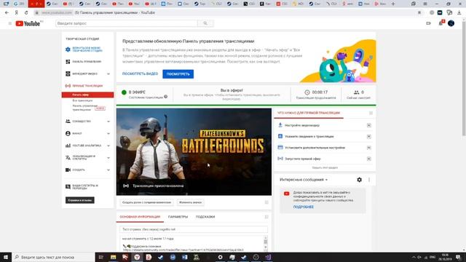466x262 pixels.
Task: Open chat settings gear icon
Action: (x=359, y=180)
